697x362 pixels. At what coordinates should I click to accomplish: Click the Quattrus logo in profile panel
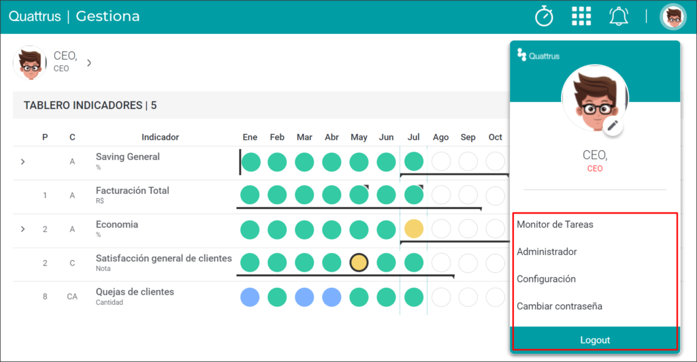(538, 55)
